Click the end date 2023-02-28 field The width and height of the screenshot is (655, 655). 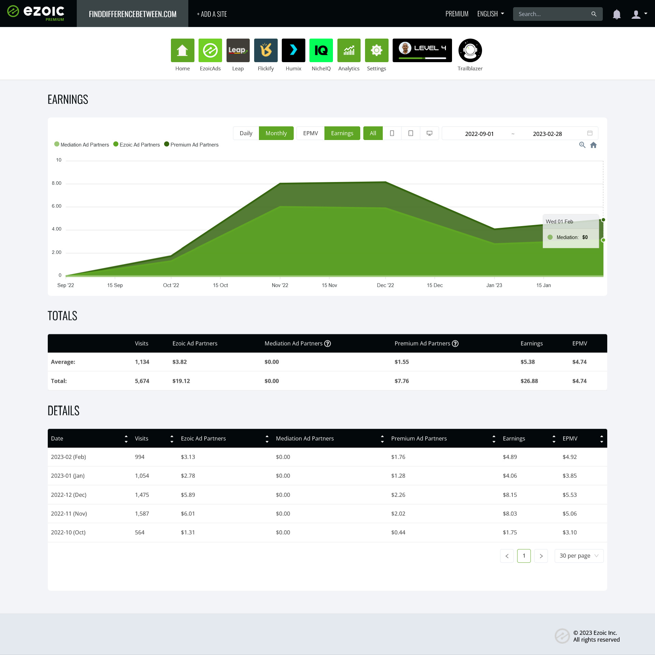coord(548,134)
